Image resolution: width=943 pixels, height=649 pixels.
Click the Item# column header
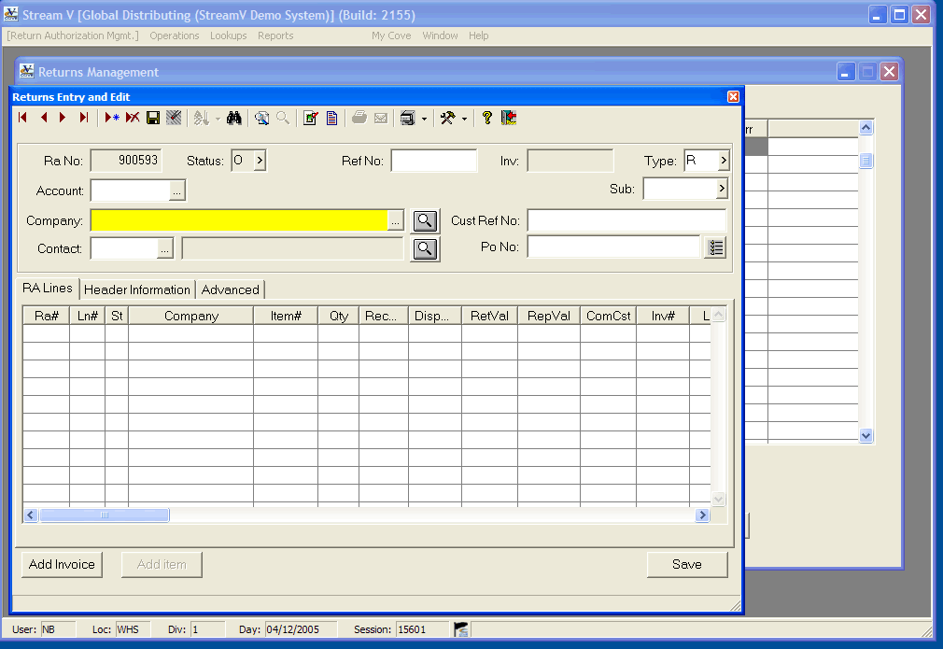point(286,316)
